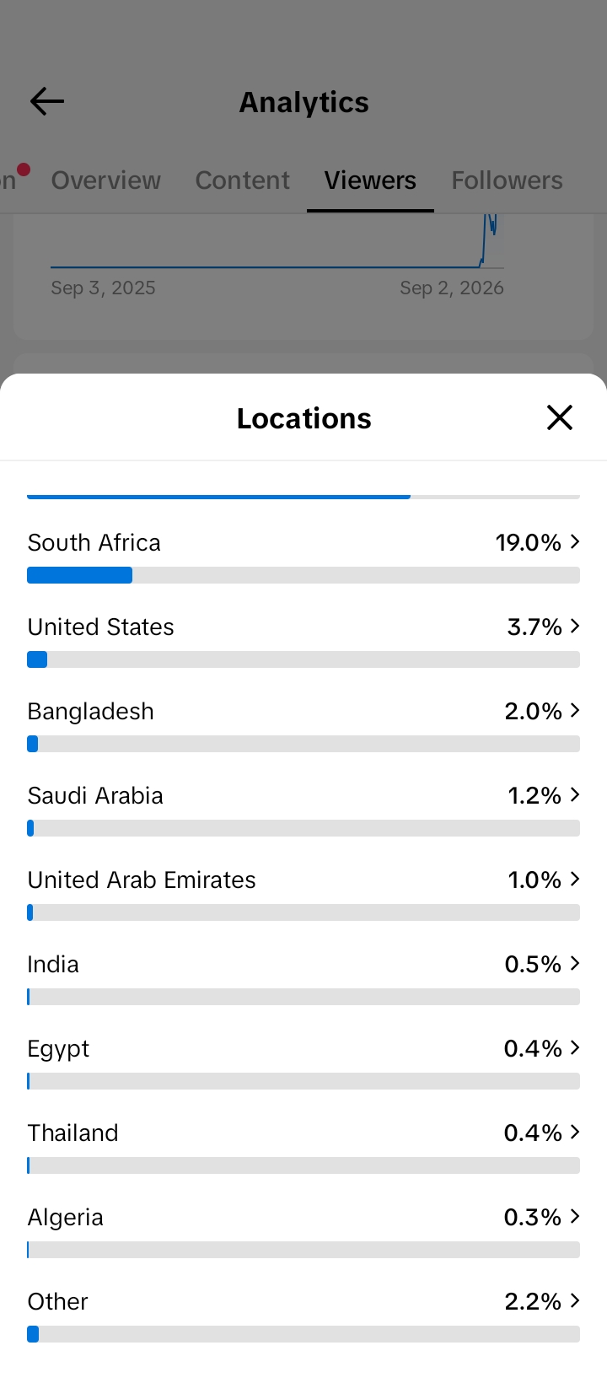This screenshot has width=607, height=1383.
Task: Expand South Africa location chevron
Action: click(x=575, y=541)
